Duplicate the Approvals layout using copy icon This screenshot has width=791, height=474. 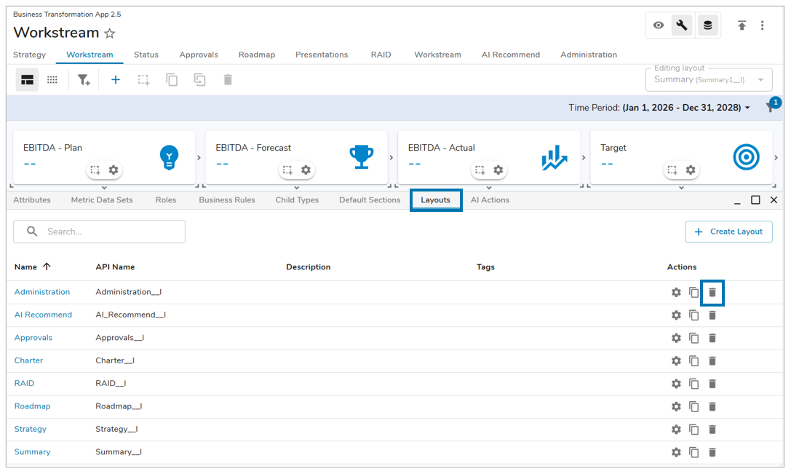click(x=694, y=338)
